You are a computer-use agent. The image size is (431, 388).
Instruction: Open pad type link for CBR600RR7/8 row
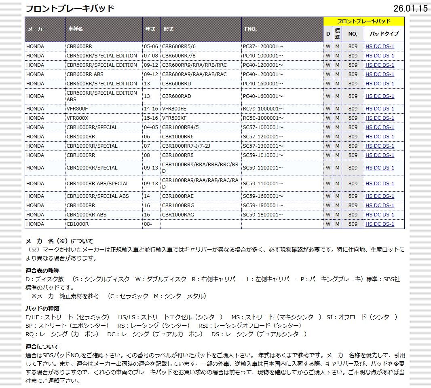tap(380, 56)
